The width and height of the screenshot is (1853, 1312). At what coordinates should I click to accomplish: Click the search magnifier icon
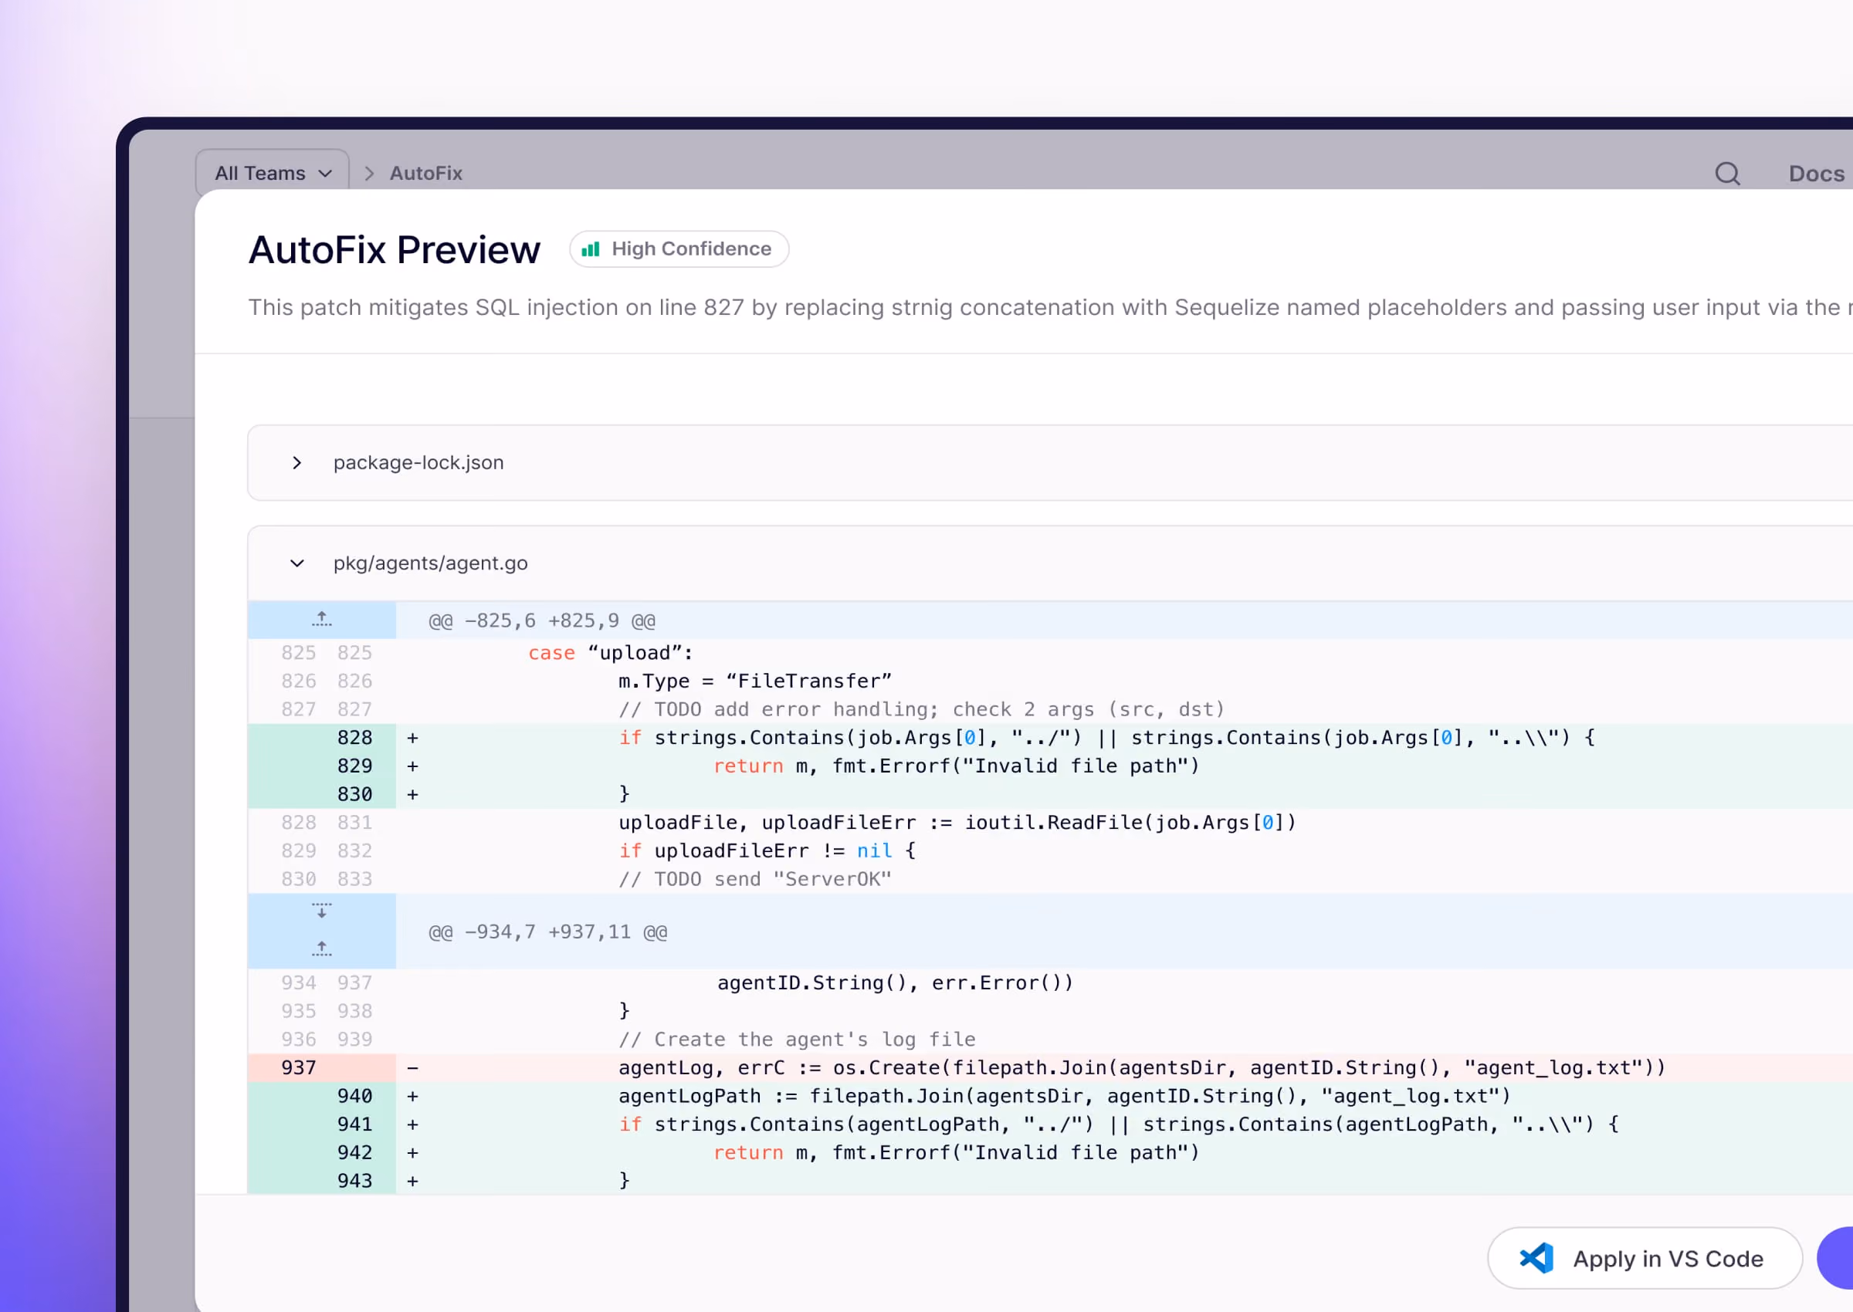[1727, 174]
